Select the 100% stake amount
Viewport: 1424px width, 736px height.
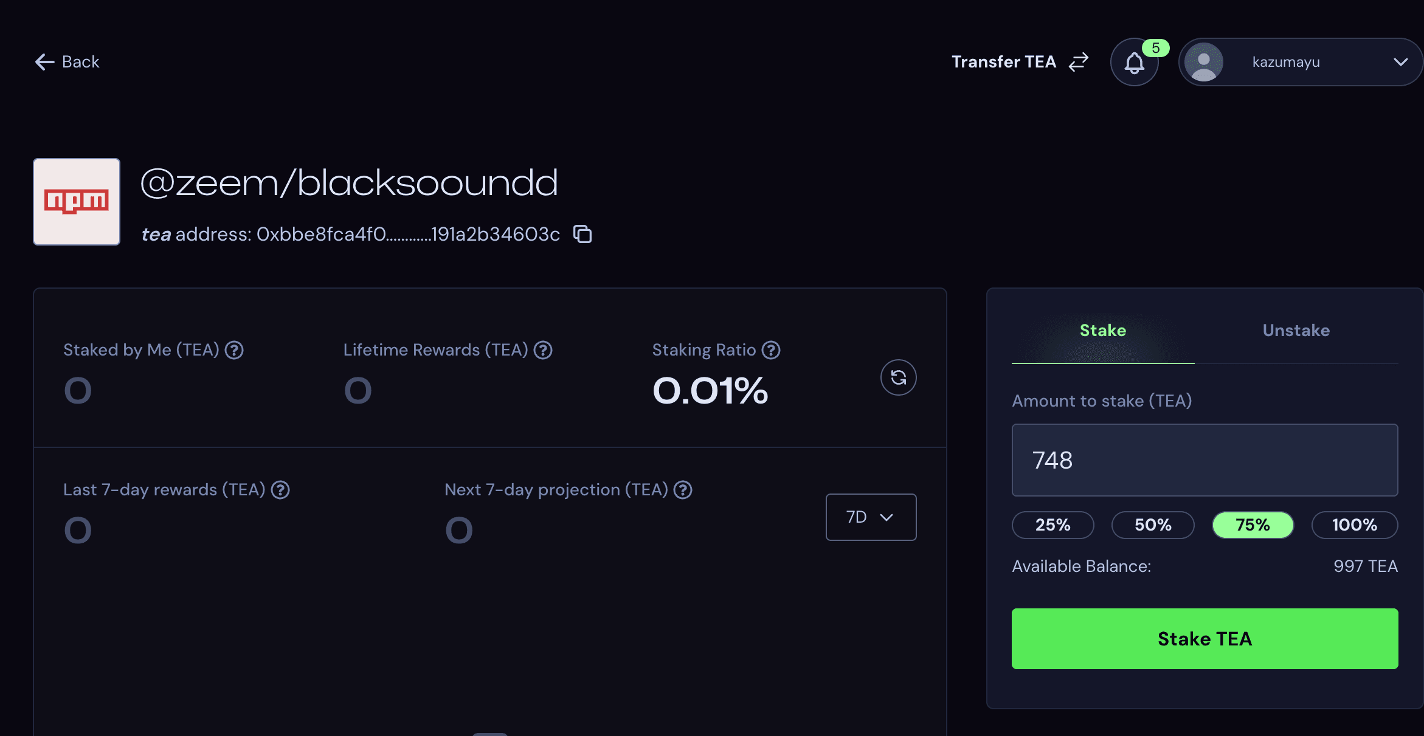[1355, 525]
